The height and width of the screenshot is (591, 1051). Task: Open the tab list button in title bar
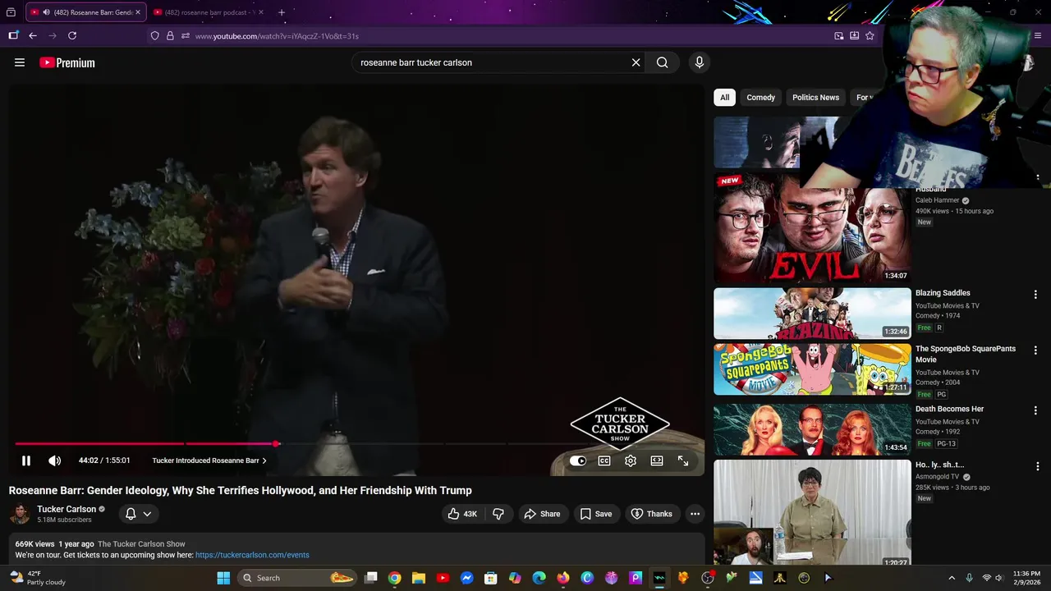pos(11,12)
